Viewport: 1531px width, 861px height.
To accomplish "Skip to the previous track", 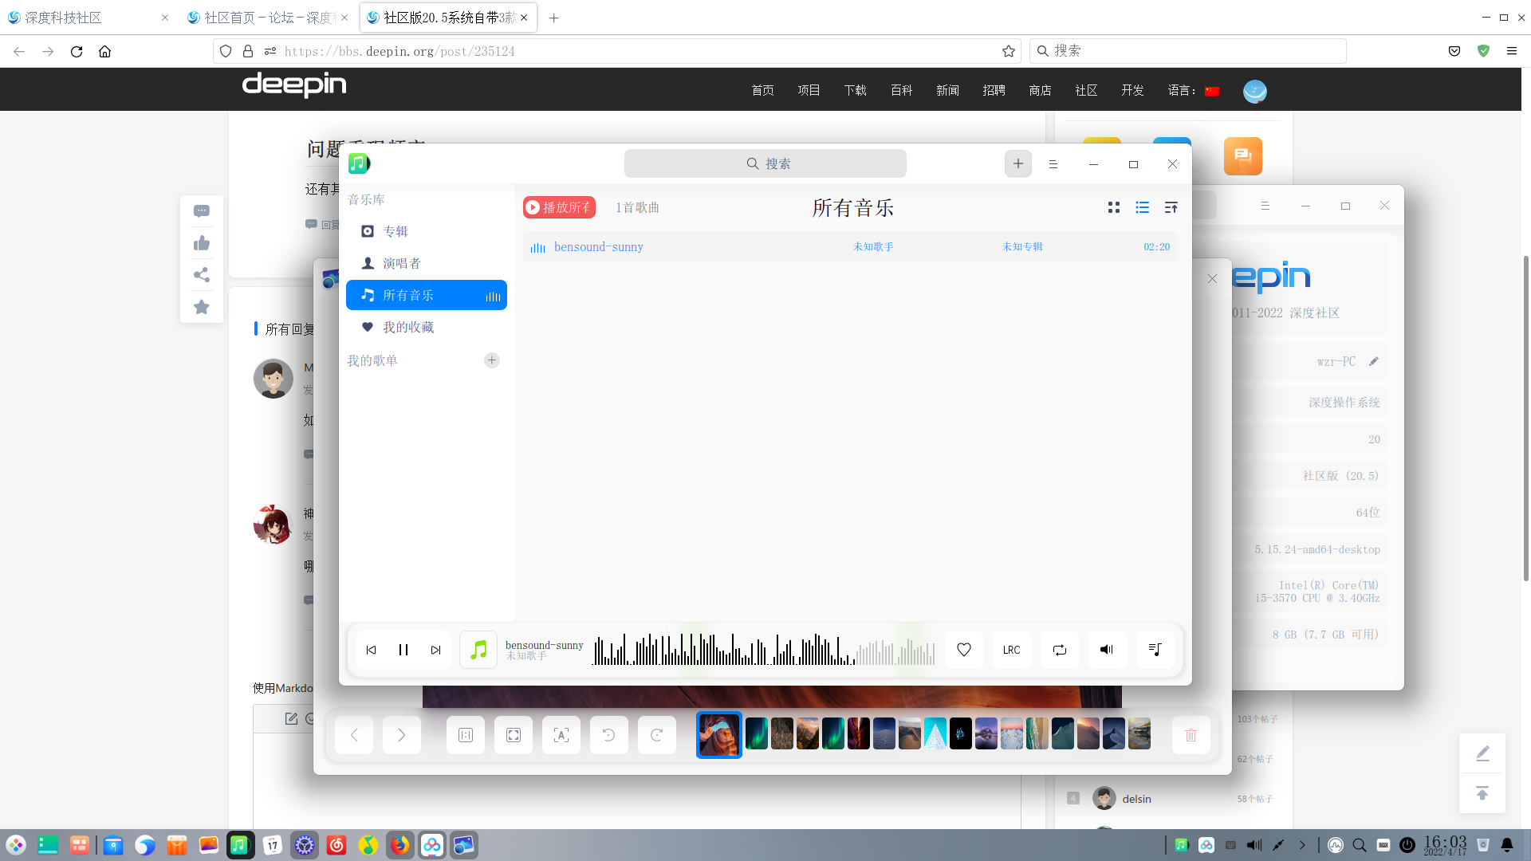I will [x=371, y=650].
